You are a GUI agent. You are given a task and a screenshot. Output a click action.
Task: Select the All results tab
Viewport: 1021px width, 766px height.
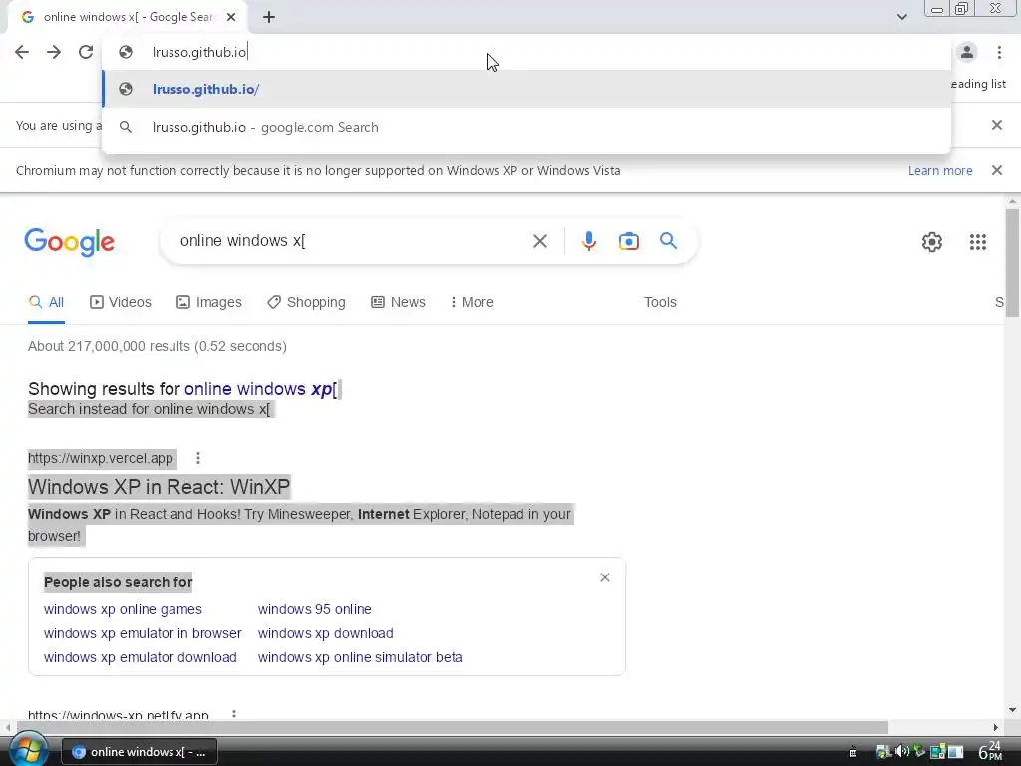click(x=46, y=302)
